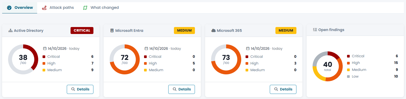
Task: Click the Critical swatch in Microsoft Entra legend
Action: click(x=146, y=57)
